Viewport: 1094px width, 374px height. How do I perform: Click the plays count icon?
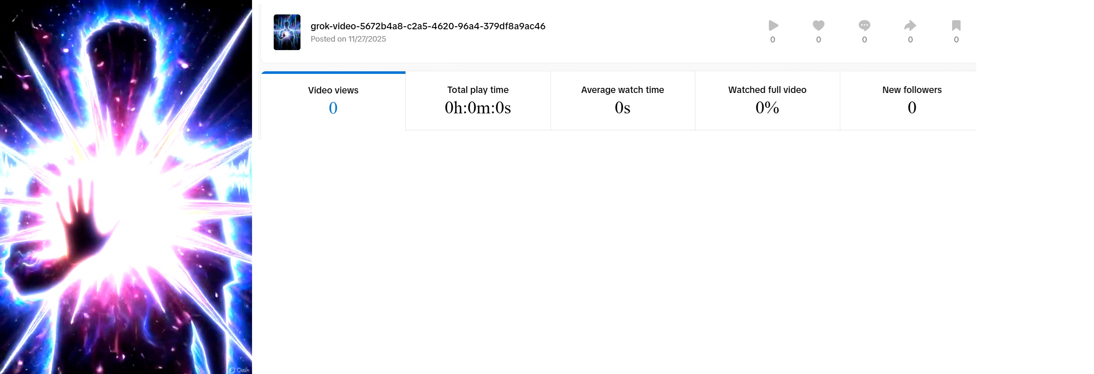(x=773, y=25)
